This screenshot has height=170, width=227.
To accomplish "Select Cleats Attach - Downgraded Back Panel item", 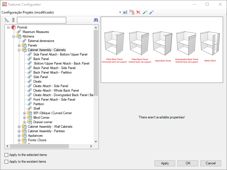I will point(63,95).
